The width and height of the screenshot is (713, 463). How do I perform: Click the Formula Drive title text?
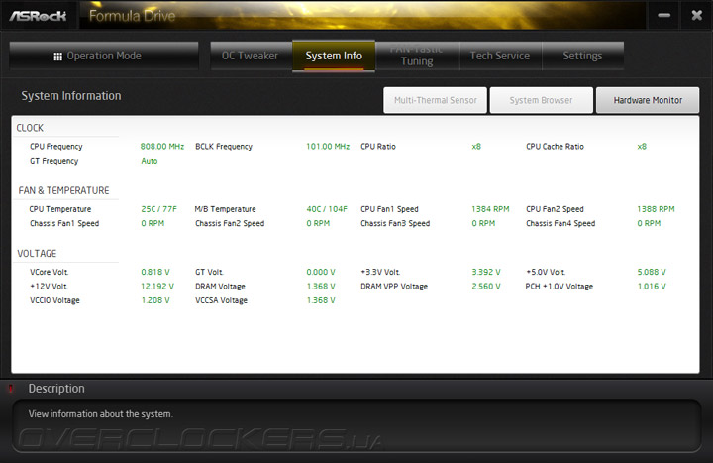133,16
